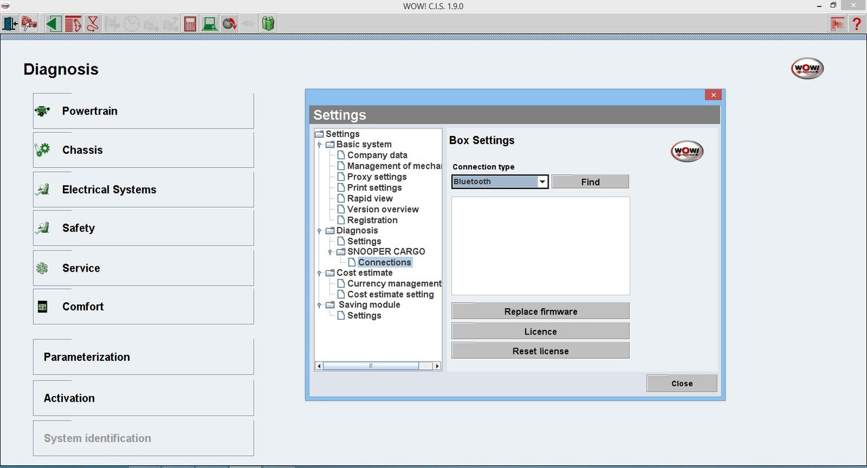867x468 pixels.
Task: Click the empty Bluetooth device list box
Action: click(541, 246)
